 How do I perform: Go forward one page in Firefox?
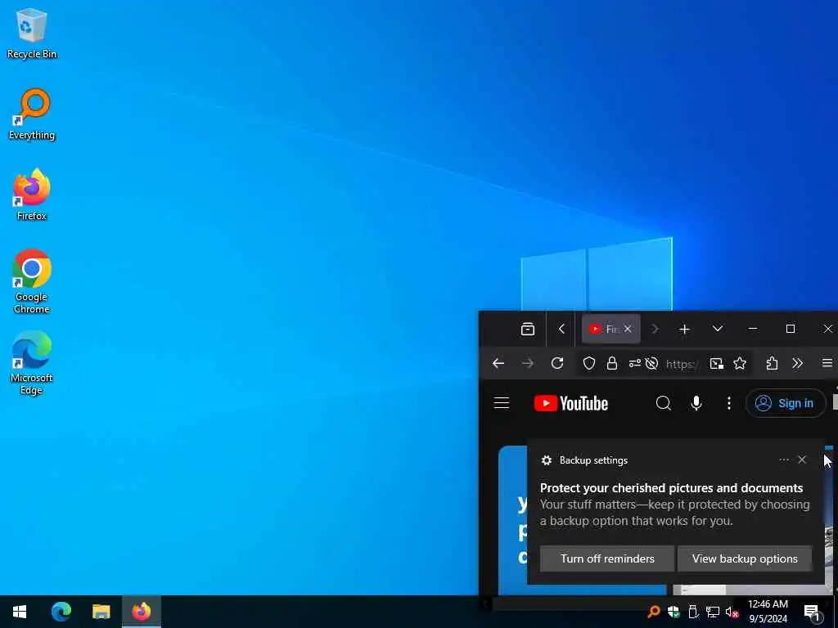tap(528, 364)
